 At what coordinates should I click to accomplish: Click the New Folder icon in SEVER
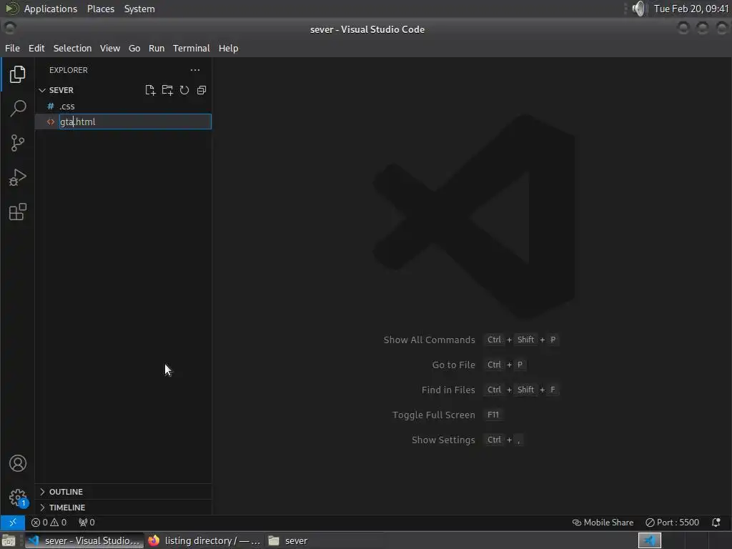coord(167,90)
